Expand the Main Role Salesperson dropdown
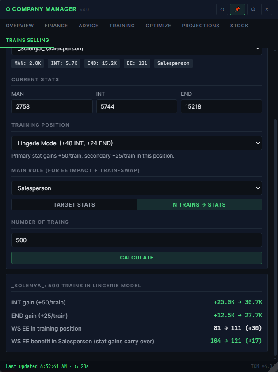The image size is (278, 372). pyautogui.click(x=137, y=188)
